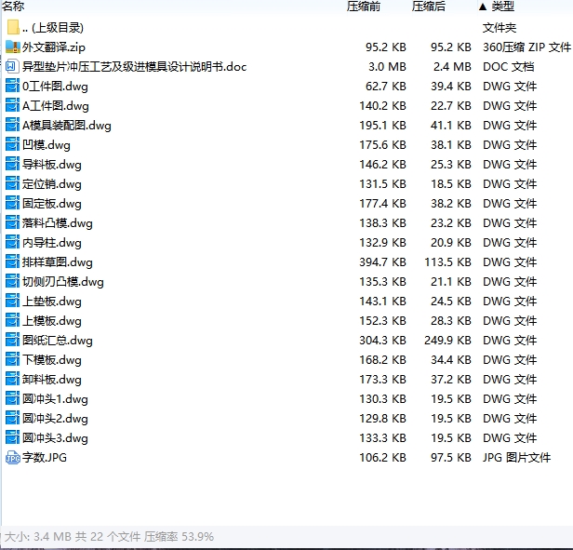Select file name 定位销.dwg
This screenshot has height=550, width=573.
pyautogui.click(x=52, y=184)
